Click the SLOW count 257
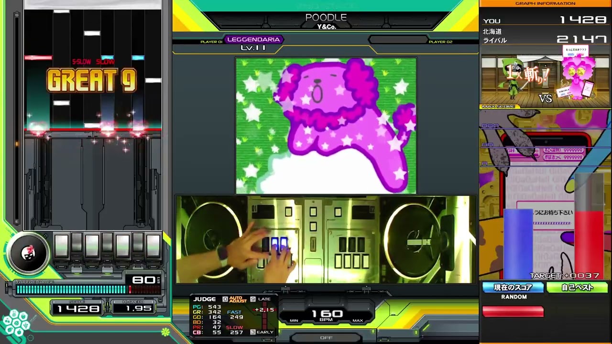The image size is (612, 344). pos(237,333)
